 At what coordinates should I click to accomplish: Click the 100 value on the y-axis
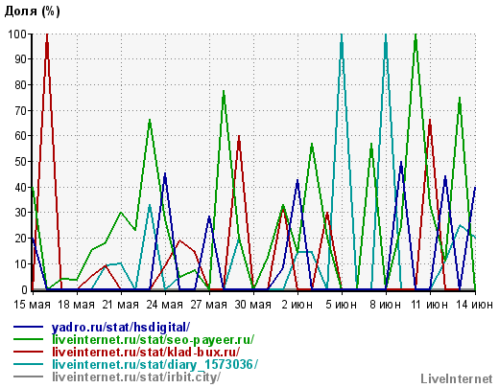[18, 34]
